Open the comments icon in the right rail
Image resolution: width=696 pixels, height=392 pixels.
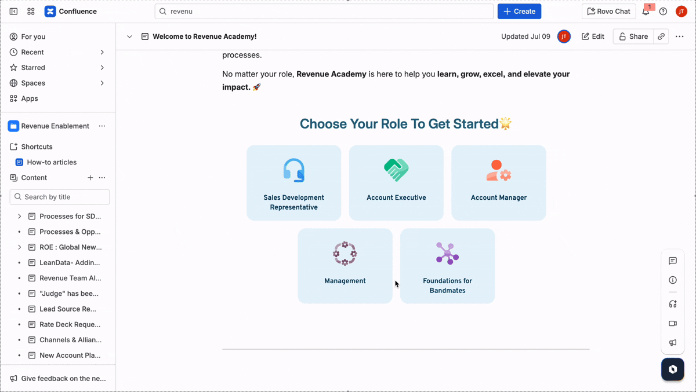(673, 261)
